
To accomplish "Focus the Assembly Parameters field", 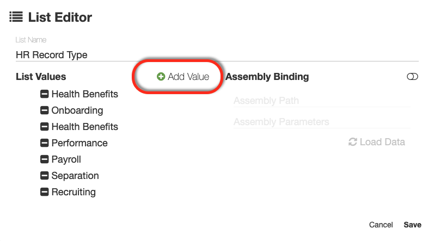I will [321, 122].
